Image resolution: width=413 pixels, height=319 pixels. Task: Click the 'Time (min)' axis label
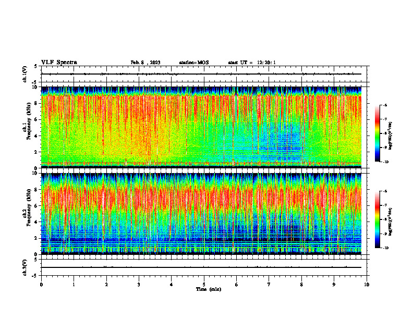pos(209,289)
